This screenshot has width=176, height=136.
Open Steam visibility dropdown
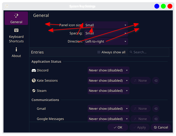click(108, 91)
